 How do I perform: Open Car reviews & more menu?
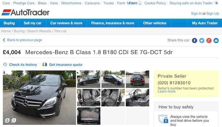click(66, 23)
